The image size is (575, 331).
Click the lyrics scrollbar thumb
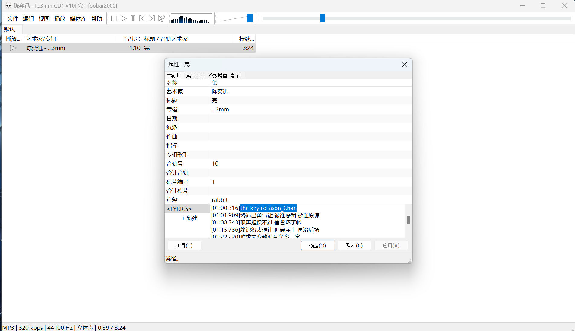408,220
